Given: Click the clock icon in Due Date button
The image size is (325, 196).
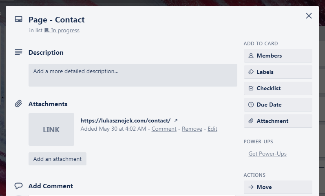Looking at the screenshot, I should [x=251, y=105].
